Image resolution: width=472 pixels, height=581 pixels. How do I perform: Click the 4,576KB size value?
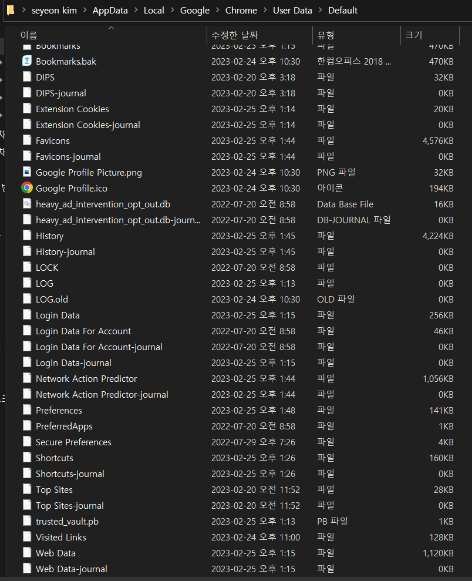(438, 140)
